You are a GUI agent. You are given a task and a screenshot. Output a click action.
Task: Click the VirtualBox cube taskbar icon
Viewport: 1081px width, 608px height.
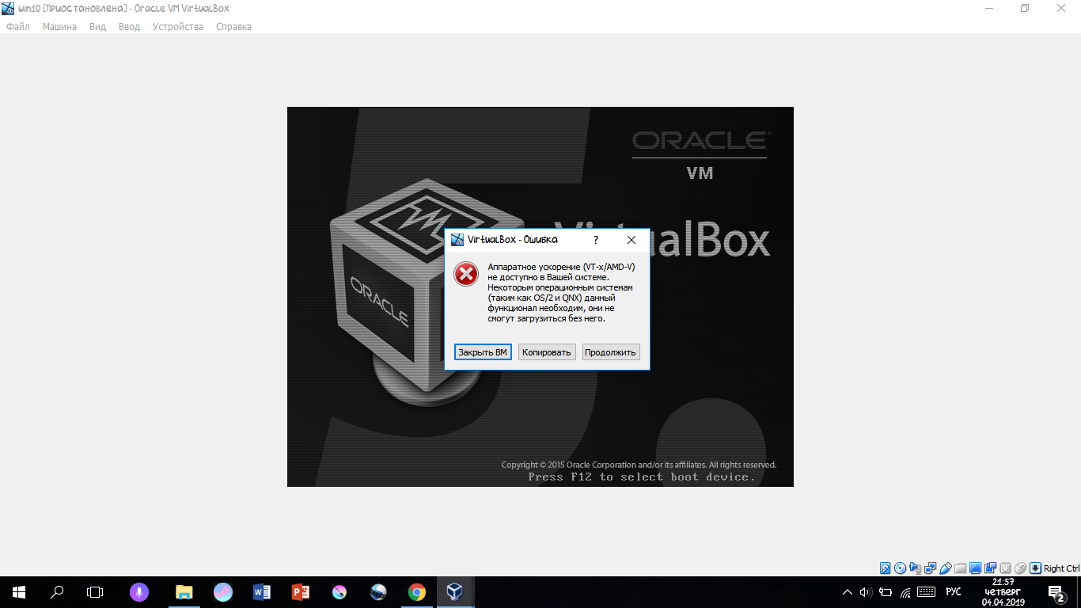(x=455, y=592)
